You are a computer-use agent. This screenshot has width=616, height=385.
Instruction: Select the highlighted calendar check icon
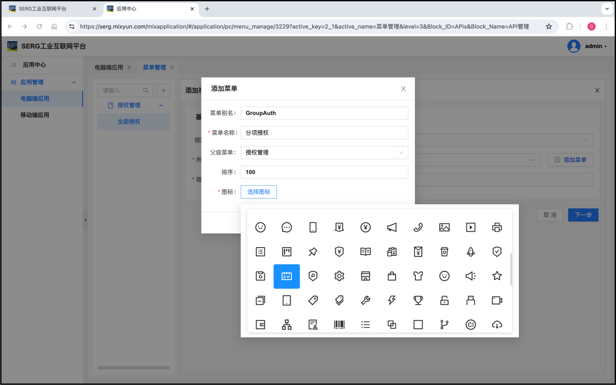click(x=287, y=276)
